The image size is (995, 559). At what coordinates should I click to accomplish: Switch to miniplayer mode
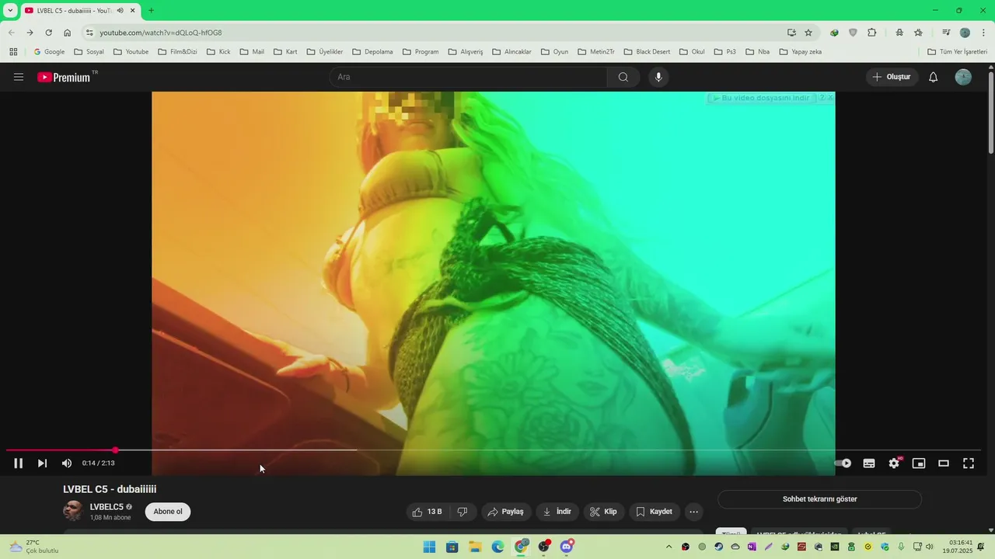919,464
